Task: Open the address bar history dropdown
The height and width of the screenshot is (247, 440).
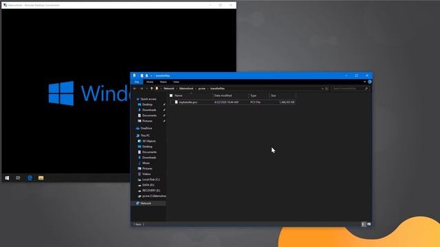Action: click(x=322, y=89)
